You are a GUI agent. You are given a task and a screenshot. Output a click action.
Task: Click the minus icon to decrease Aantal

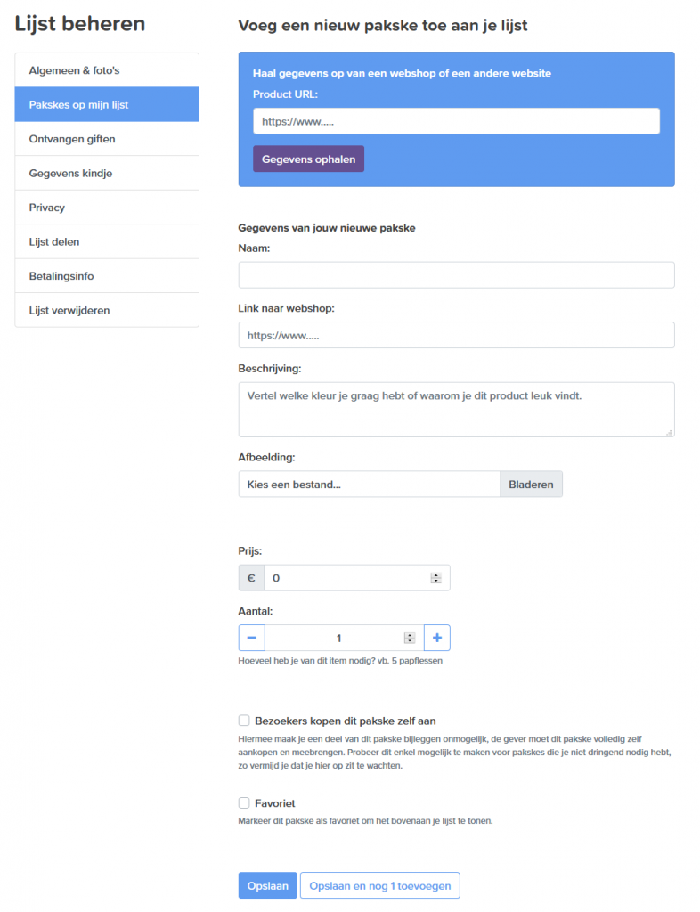click(252, 638)
